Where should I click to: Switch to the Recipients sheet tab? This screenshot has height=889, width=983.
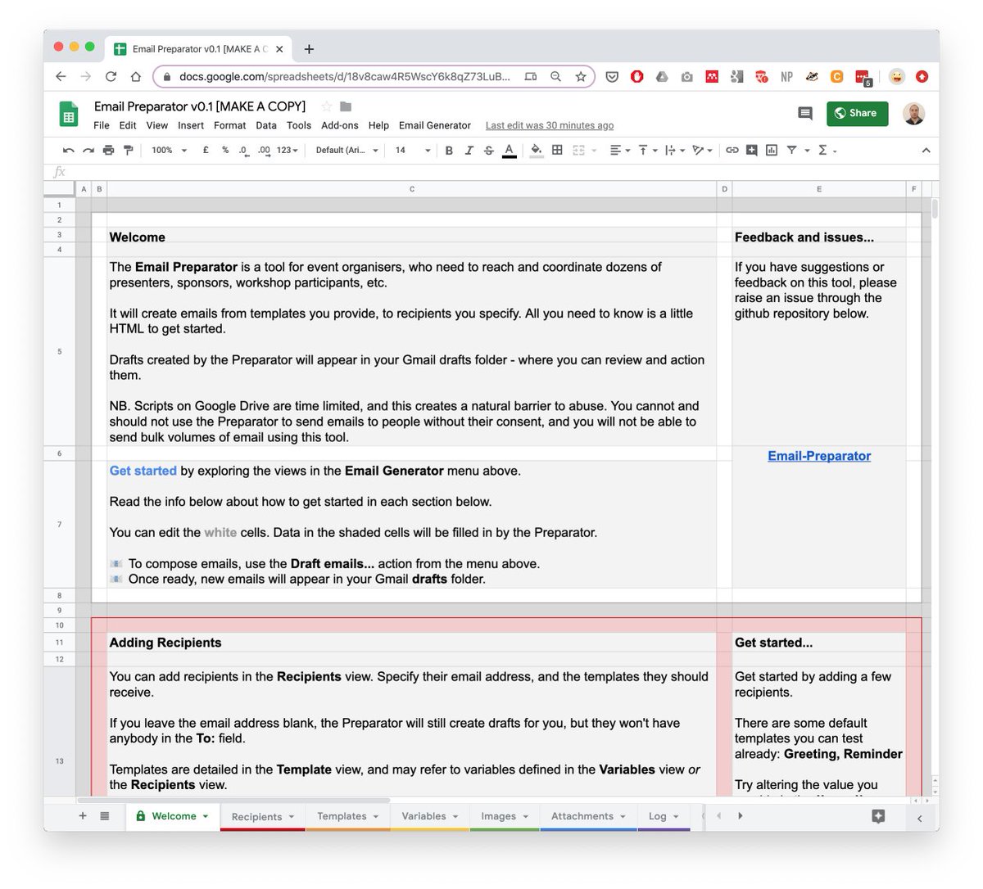tap(263, 816)
